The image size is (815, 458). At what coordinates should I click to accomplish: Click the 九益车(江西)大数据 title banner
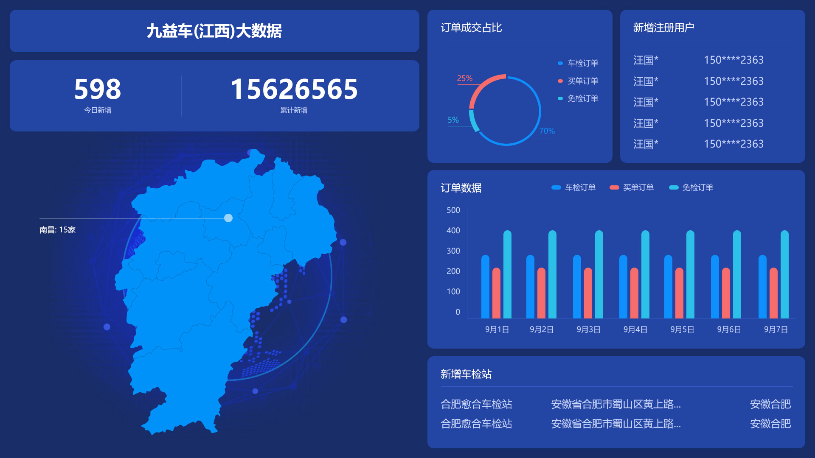pyautogui.click(x=214, y=31)
